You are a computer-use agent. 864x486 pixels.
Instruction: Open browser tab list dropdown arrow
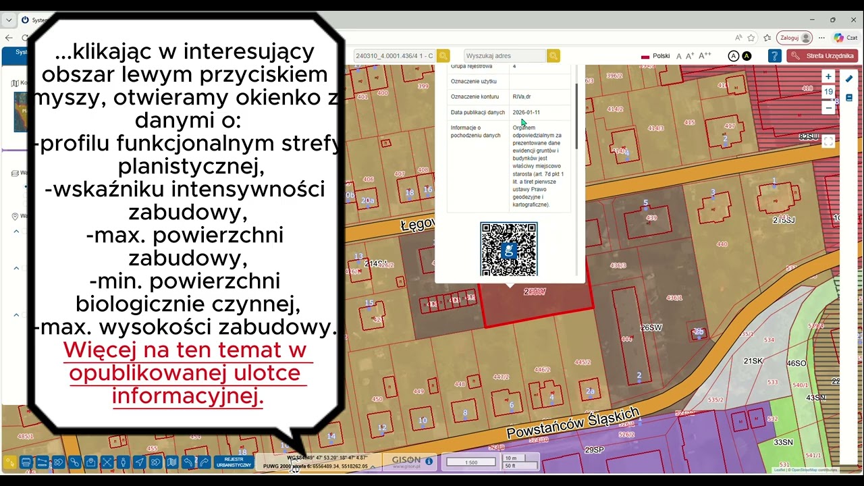8,20
